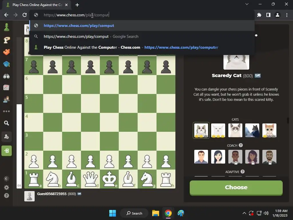This screenshot has width=293, height=220.
Task: Close the Play Chess Online tab
Action: tap(66, 5)
